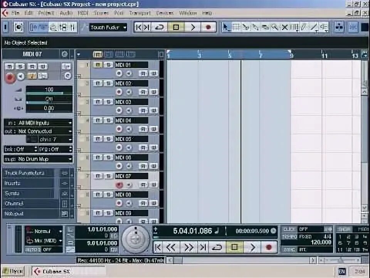Click the constrain delay compensation toolbar button
This screenshot has width=370, height=278.
18,27
